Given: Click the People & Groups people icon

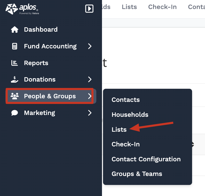Looking at the screenshot, I should (x=15, y=96).
